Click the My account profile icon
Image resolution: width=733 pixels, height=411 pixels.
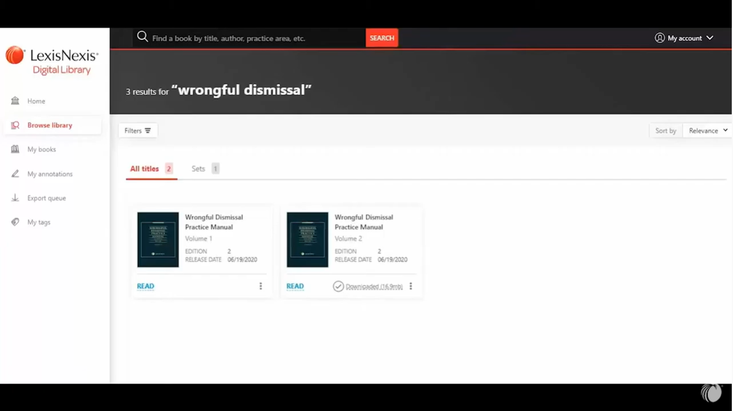click(659, 38)
